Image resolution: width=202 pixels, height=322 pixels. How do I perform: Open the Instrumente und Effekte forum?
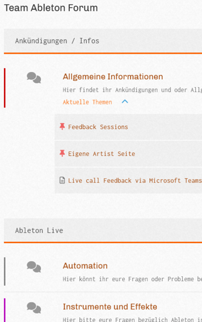110,307
